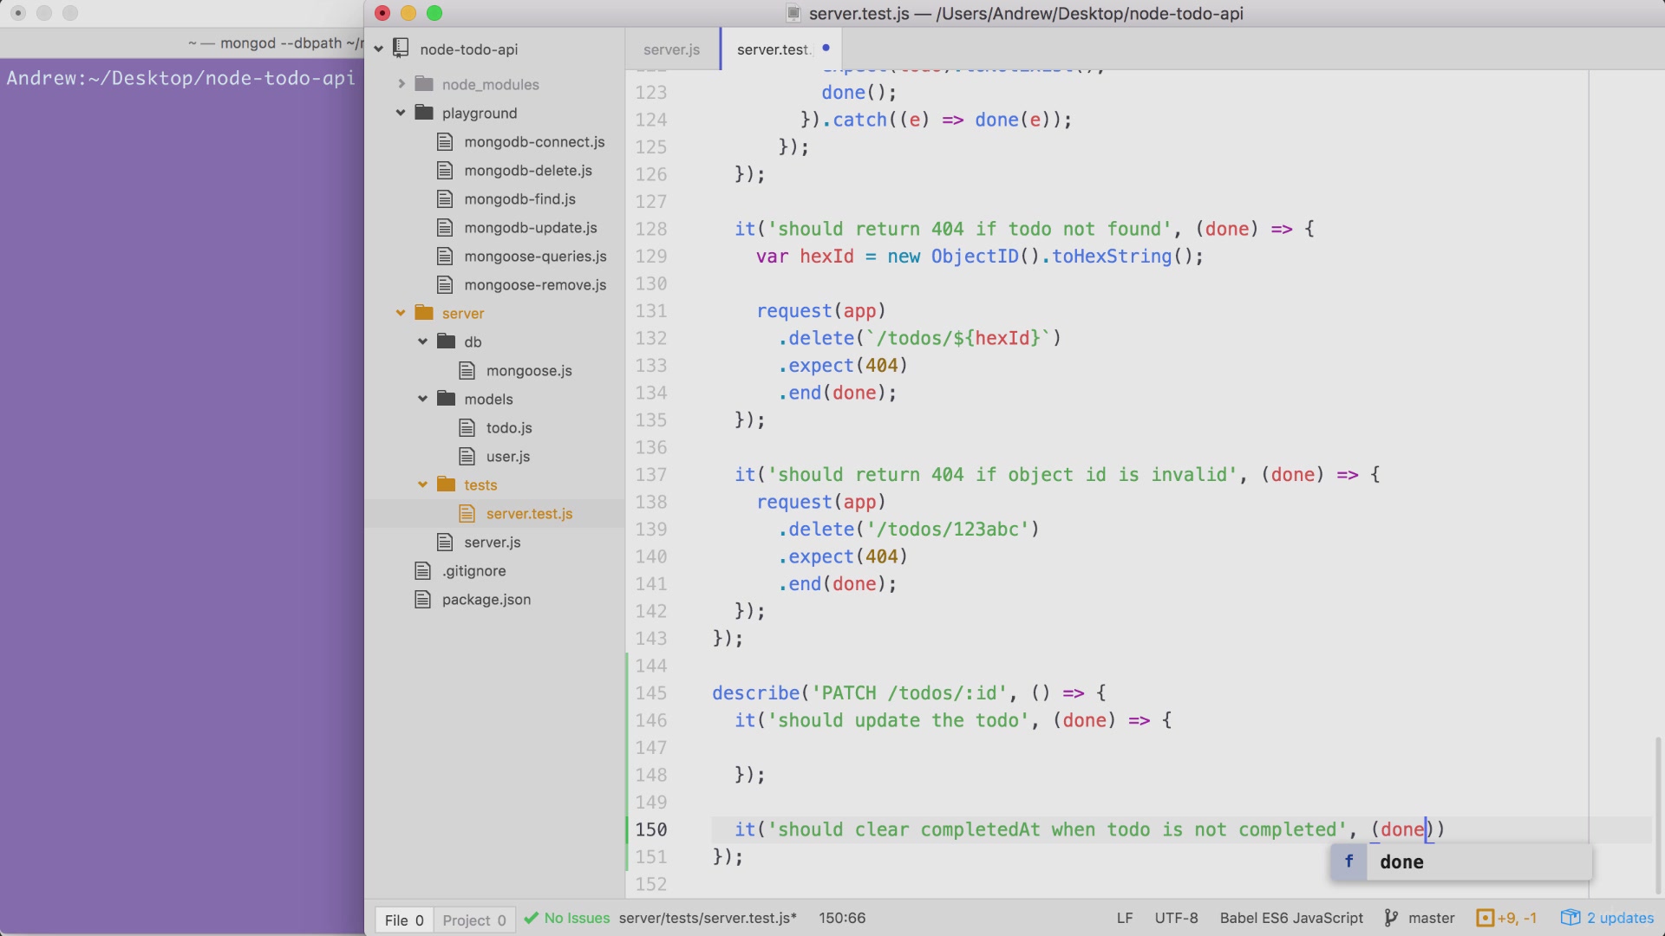Click the git branch icon
The height and width of the screenshot is (936, 1665).
(x=1391, y=918)
